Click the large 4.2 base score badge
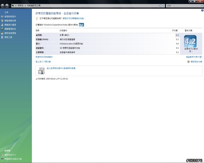The height and width of the screenshot is (163, 204). pos(190,41)
